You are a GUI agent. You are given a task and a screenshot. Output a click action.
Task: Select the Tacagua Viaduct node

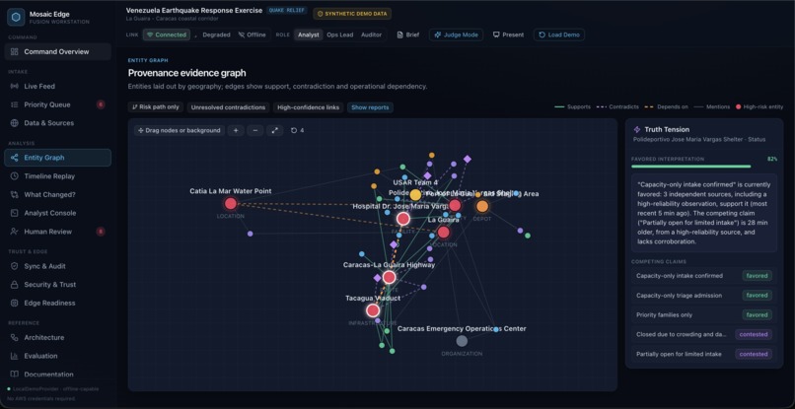[x=373, y=310]
